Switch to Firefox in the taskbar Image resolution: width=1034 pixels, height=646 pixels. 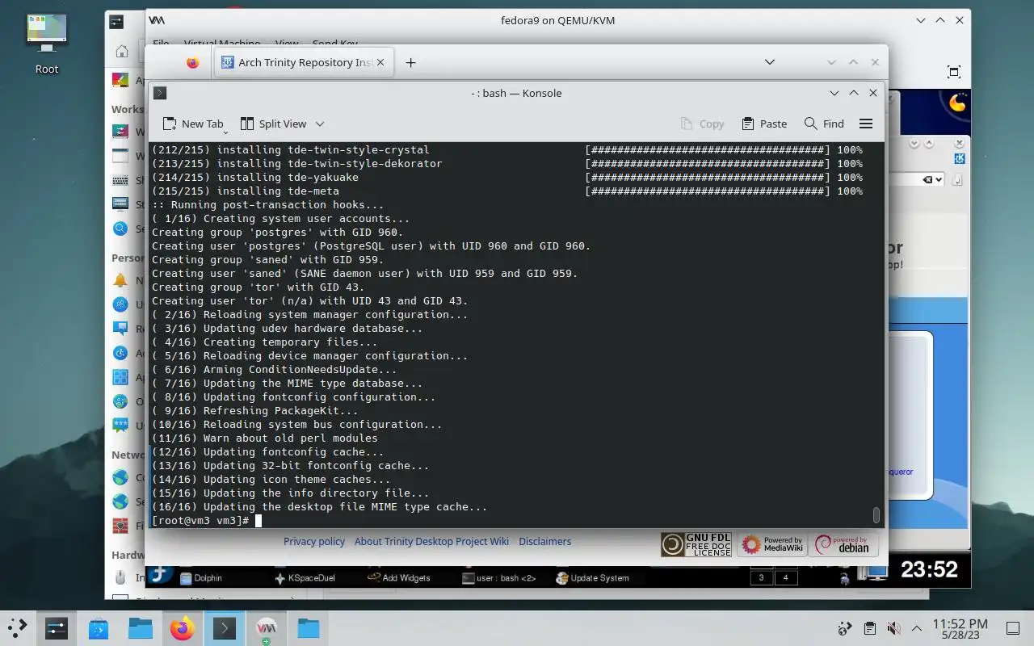click(183, 628)
